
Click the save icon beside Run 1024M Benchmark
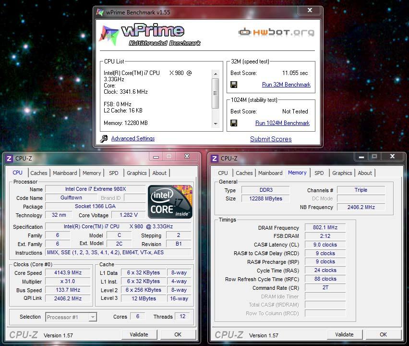tap(234, 123)
